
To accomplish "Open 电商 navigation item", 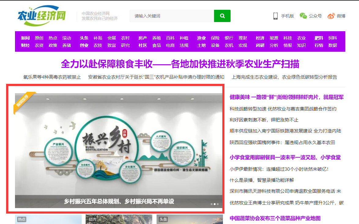I will [x=170, y=45].
